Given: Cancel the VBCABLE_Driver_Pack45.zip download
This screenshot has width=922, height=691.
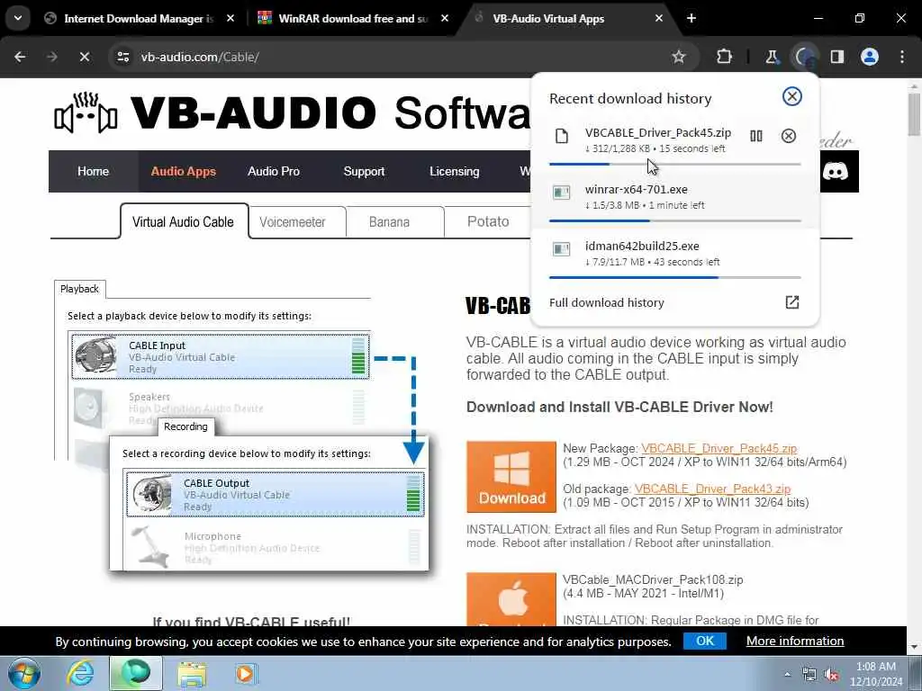Looking at the screenshot, I should click(789, 137).
